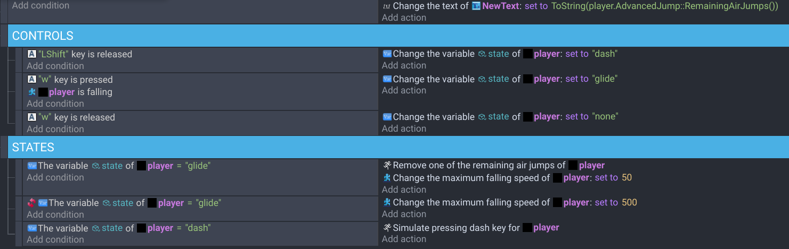The image size is (789, 249).
Task: Click the AdvancedJump icon for Remove air jumps
Action: (387, 165)
